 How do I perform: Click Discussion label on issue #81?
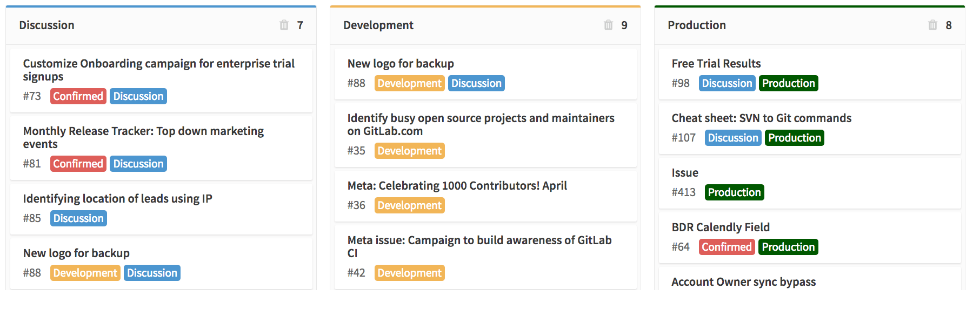pyautogui.click(x=138, y=164)
